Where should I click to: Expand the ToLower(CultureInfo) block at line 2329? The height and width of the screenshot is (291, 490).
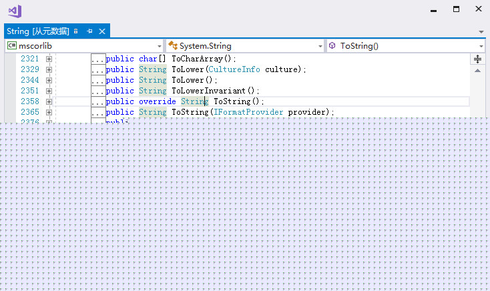pos(49,69)
